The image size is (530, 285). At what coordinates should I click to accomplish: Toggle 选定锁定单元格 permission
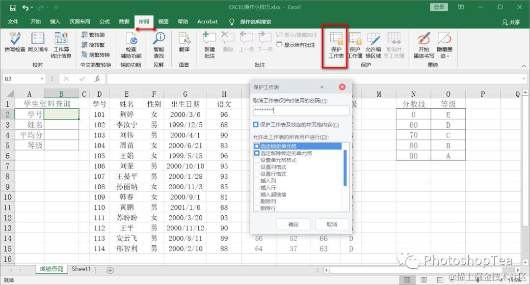coord(257,146)
